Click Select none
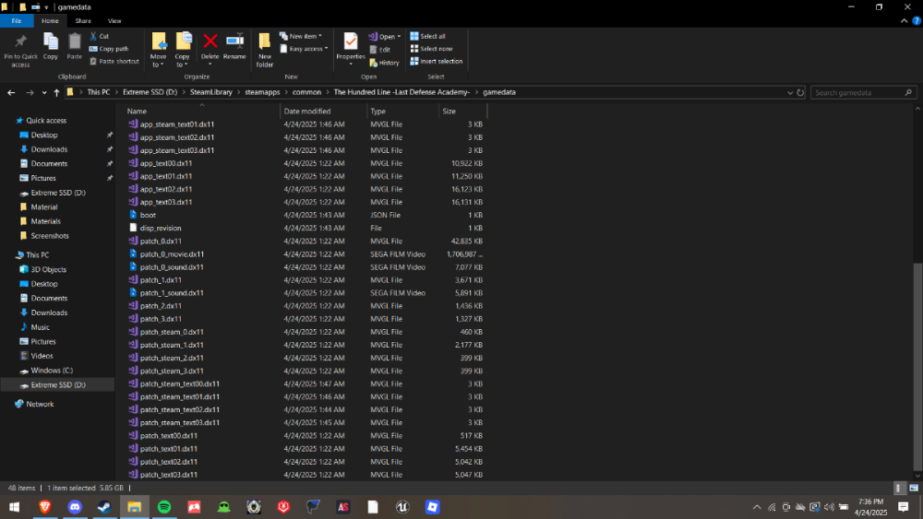Viewport: 923px width, 519px height. pos(431,49)
